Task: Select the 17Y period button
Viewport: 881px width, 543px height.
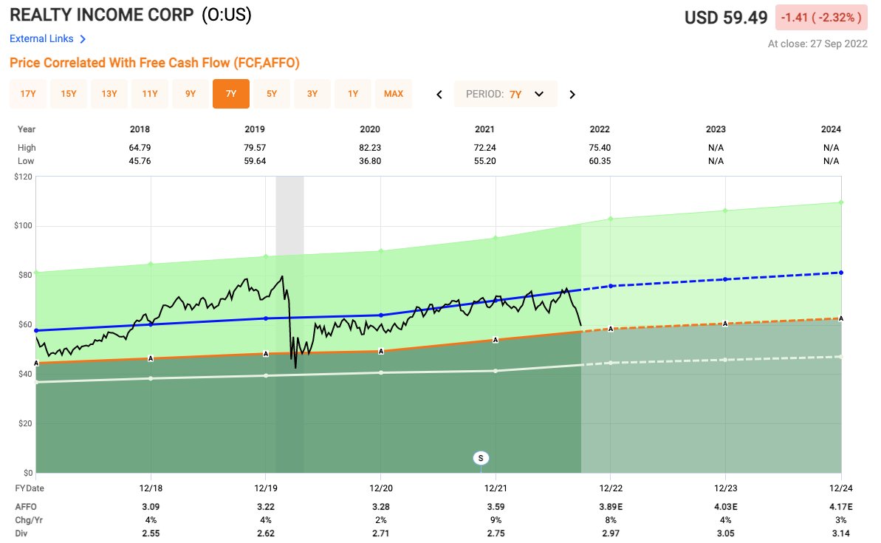Action: pos(27,94)
